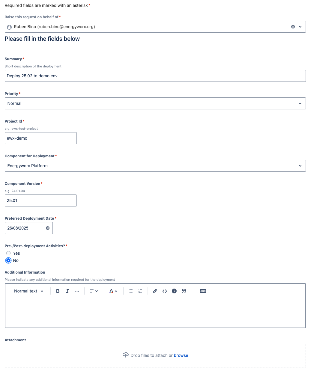311x368 pixels.
Task: Toggle bold formatting in editor toolbar
Action: click(x=58, y=291)
